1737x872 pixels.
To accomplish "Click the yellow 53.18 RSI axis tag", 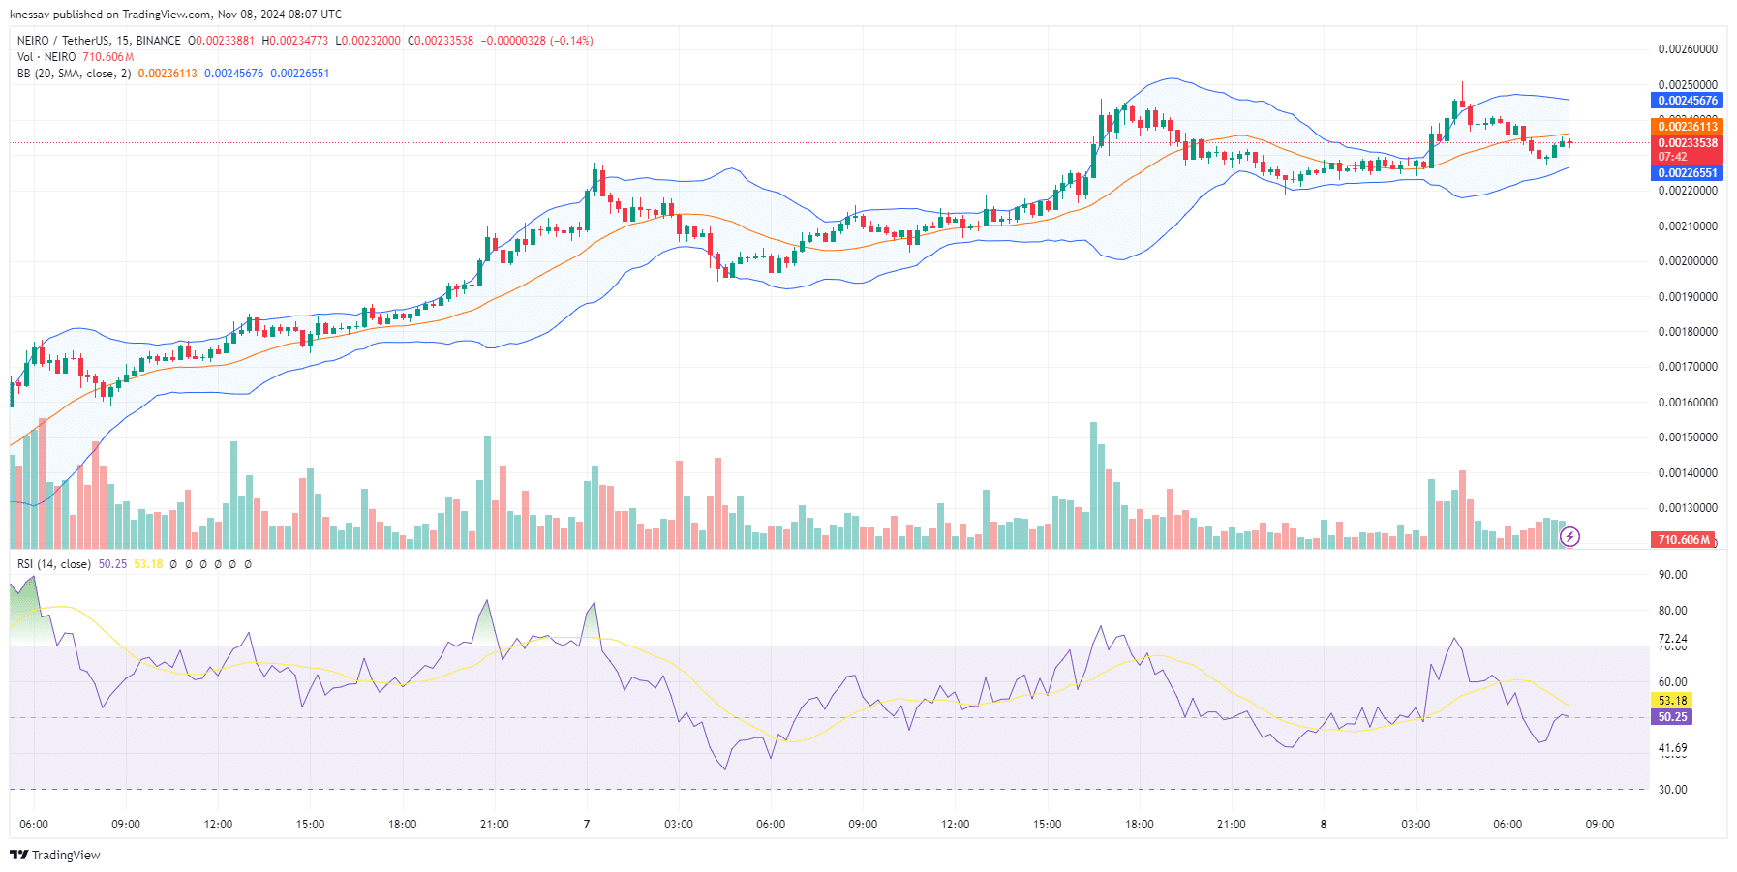I will pos(1672,701).
